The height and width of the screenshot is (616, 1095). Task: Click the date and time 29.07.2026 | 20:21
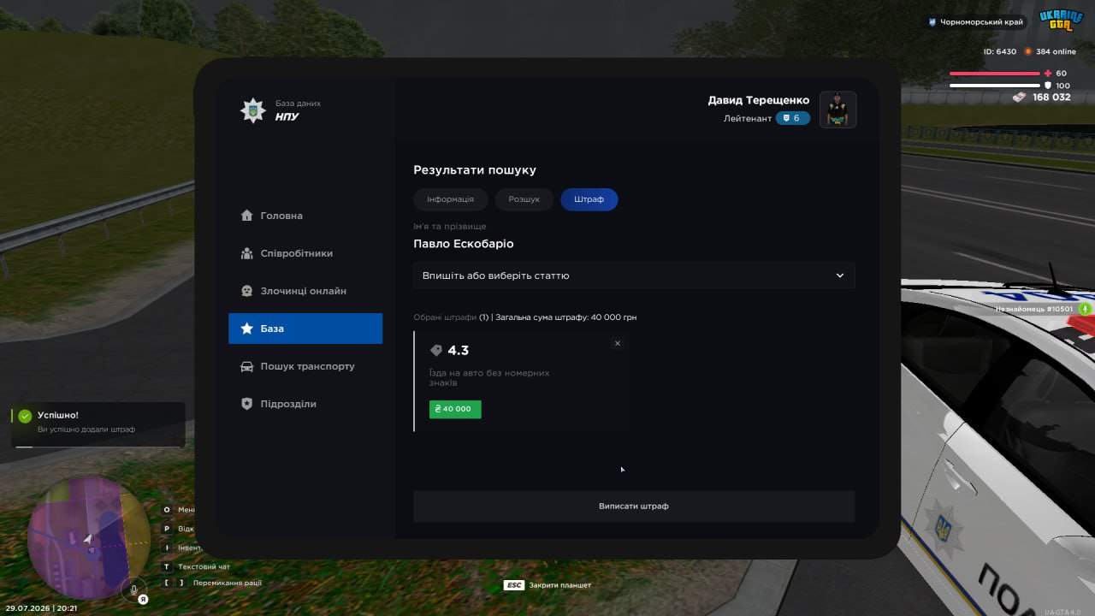click(x=40, y=607)
